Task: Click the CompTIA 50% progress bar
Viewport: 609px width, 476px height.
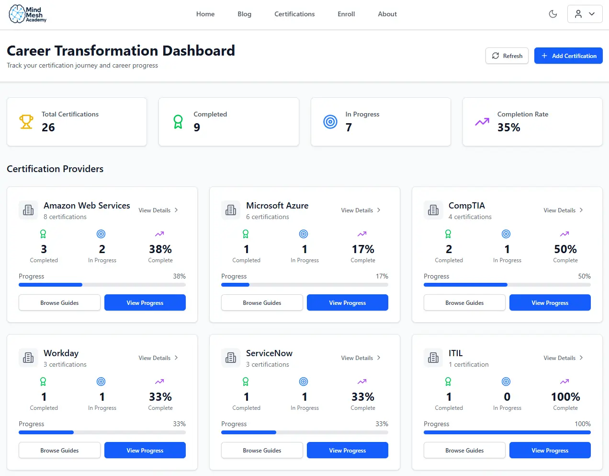Action: pyautogui.click(x=507, y=285)
